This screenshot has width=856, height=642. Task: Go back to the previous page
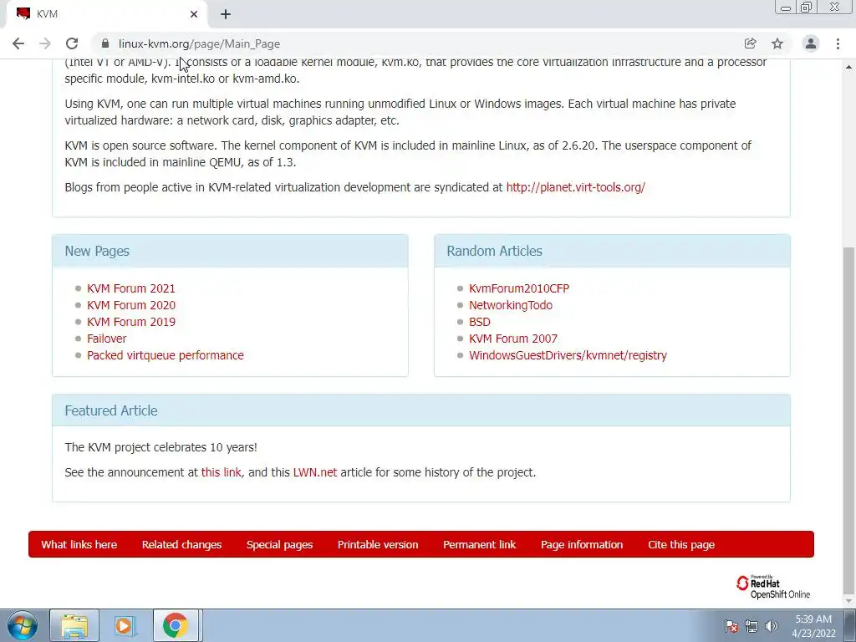tap(18, 43)
